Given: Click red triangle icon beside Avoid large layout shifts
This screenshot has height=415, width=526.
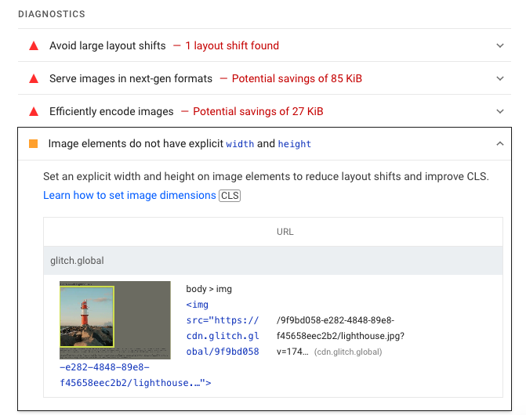Looking at the screenshot, I should (34, 45).
